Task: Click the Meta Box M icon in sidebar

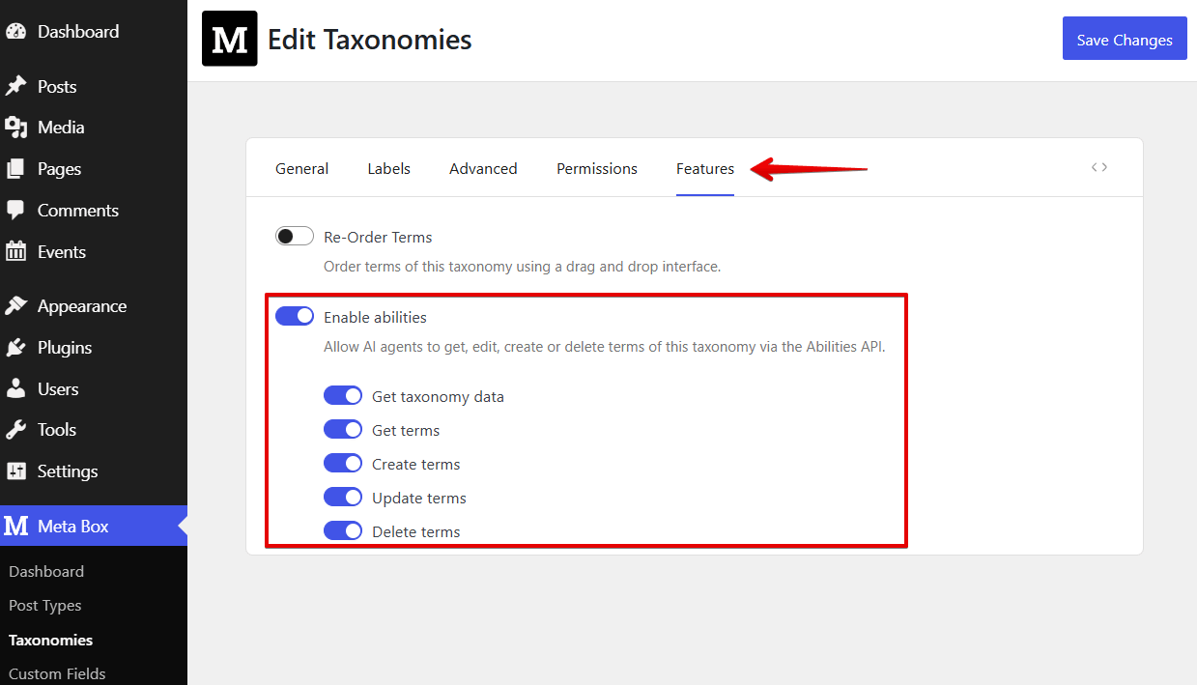Action: (x=15, y=527)
